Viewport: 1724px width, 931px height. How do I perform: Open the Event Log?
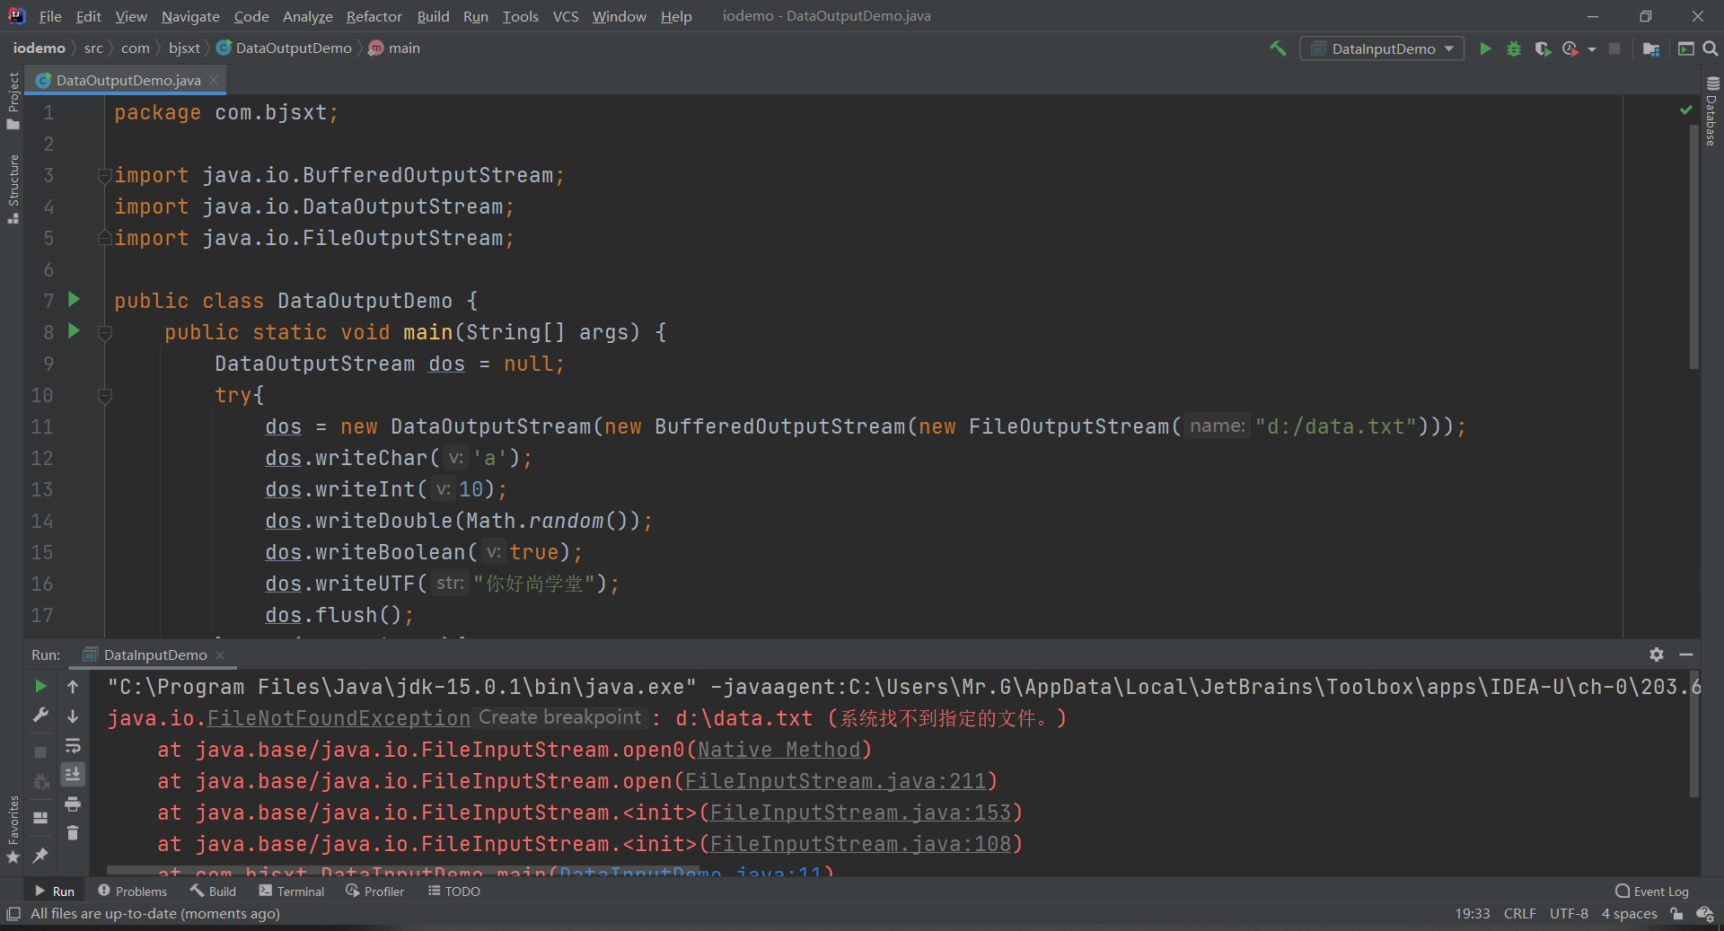1652,891
